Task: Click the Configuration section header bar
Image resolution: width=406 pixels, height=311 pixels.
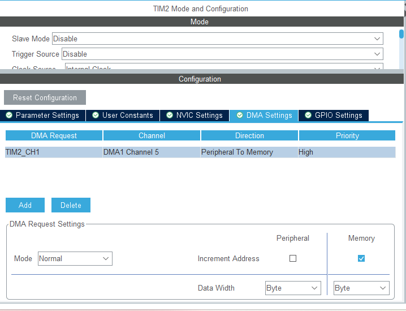Action: point(202,79)
